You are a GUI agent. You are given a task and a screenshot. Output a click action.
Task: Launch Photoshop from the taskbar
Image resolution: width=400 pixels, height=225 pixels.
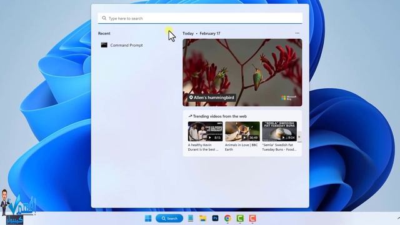215,218
